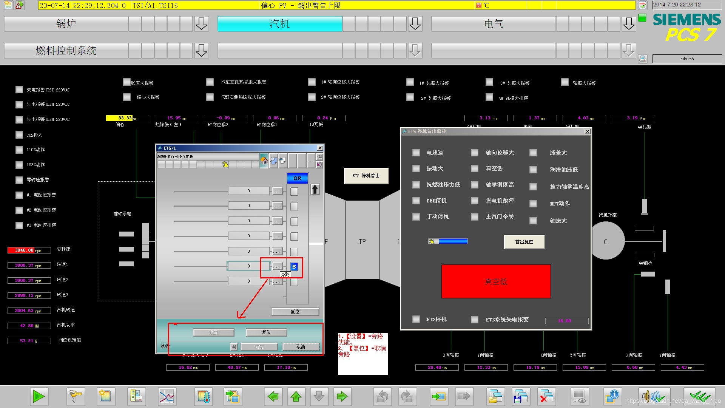Screen dimensions: 725x408
Task: Switch to the 燃料控制系统 area tab
Action: tap(66, 50)
